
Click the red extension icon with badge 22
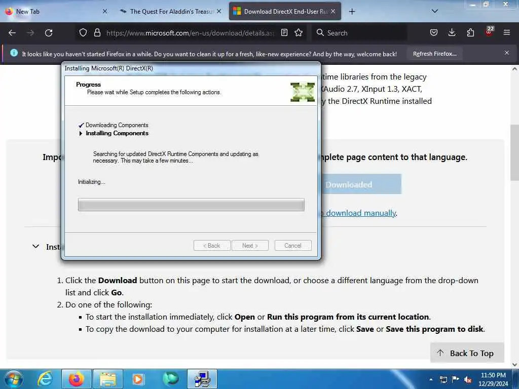tap(489, 31)
